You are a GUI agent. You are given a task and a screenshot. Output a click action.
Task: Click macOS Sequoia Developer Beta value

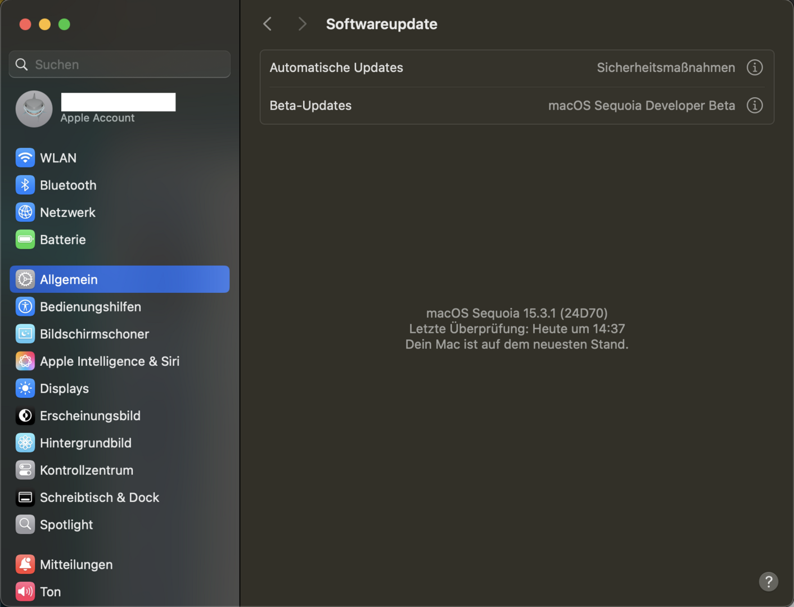(x=642, y=106)
